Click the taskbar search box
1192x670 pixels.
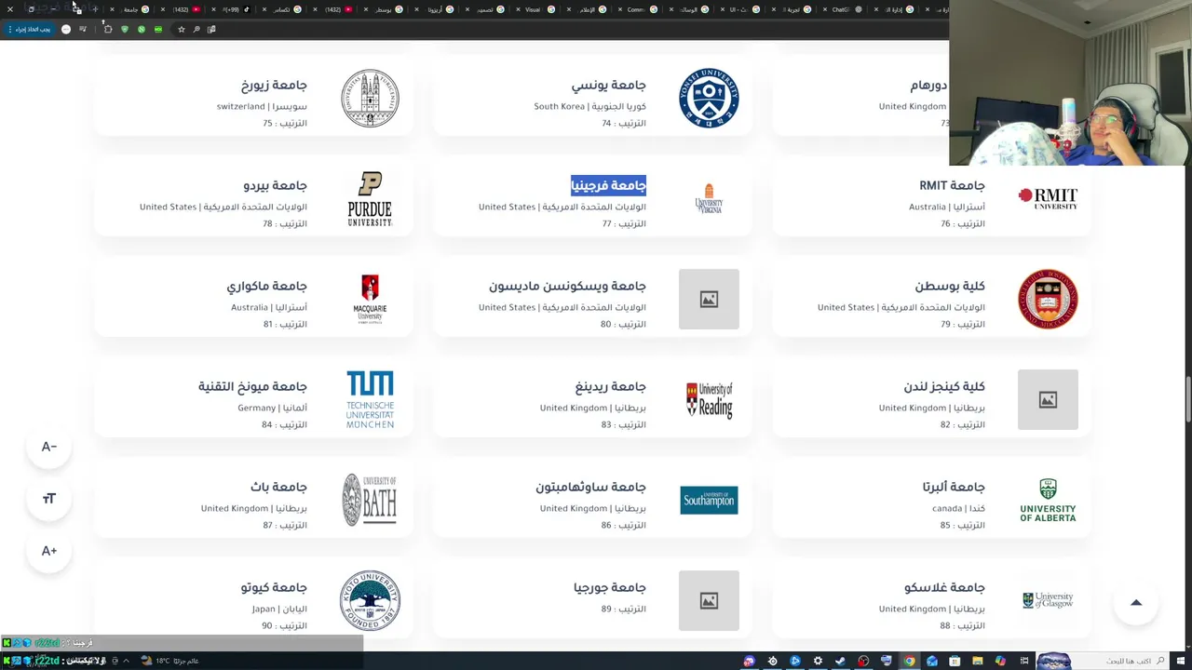point(1122,661)
